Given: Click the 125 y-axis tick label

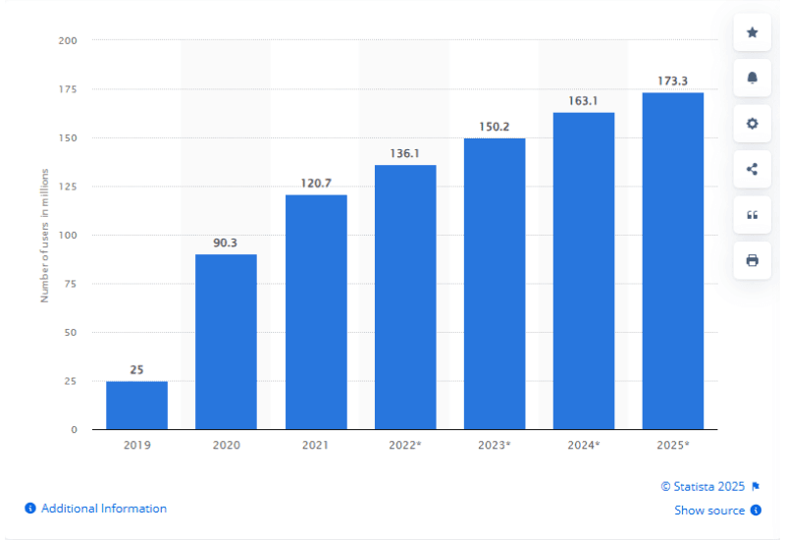Looking at the screenshot, I should (68, 187).
